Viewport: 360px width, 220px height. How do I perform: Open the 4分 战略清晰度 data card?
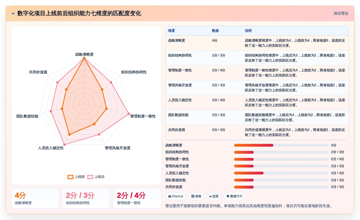point(35,198)
